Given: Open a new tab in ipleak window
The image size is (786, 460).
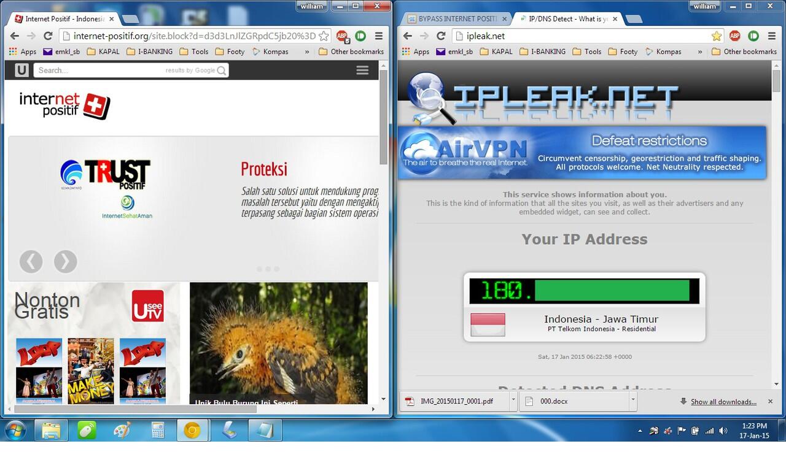Looking at the screenshot, I should point(633,20).
